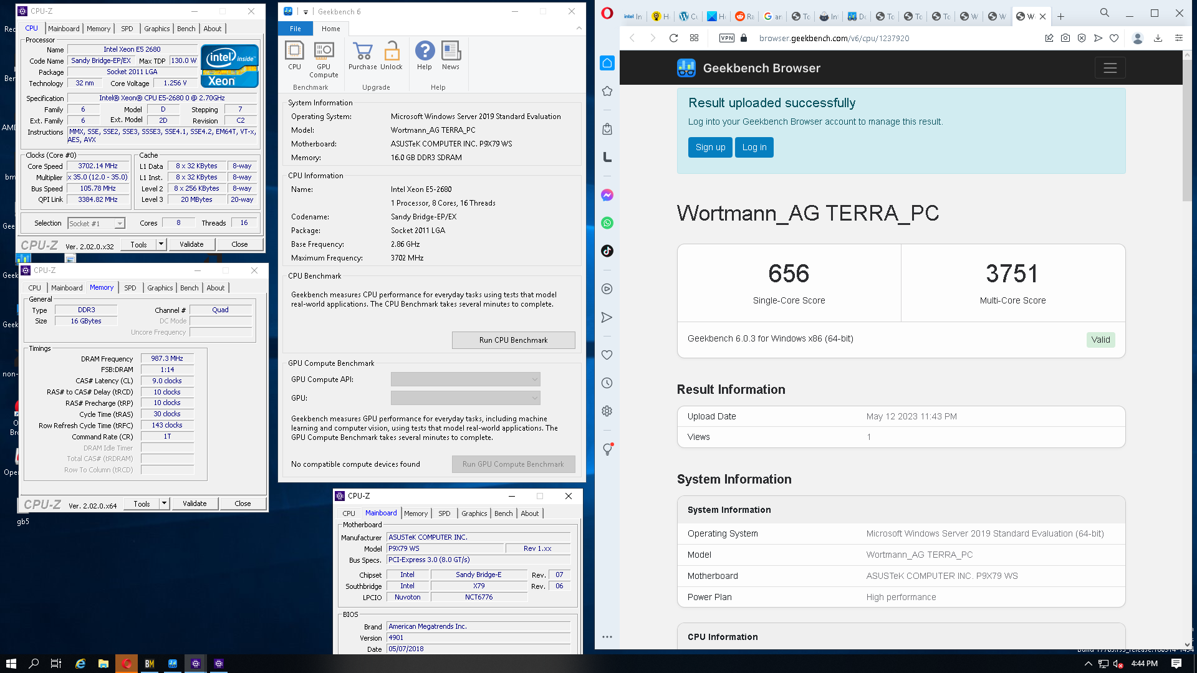Click the '3751' multi-core score value
Image resolution: width=1197 pixels, height=673 pixels.
pyautogui.click(x=1012, y=274)
